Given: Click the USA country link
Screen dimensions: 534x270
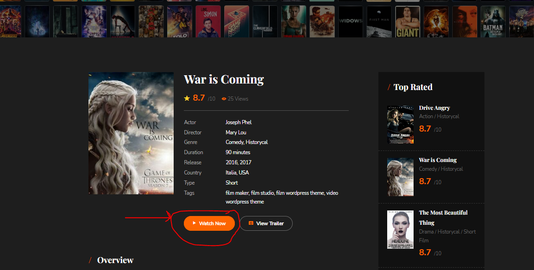Looking at the screenshot, I should click(244, 173).
